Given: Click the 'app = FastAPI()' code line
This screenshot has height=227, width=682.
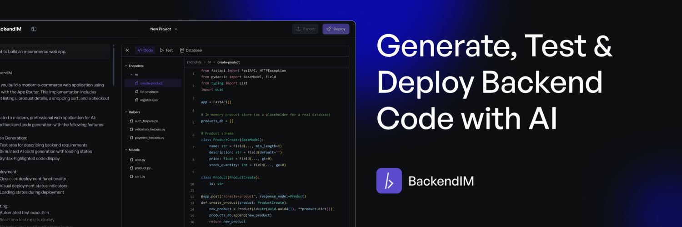Looking at the screenshot, I should point(216,102).
